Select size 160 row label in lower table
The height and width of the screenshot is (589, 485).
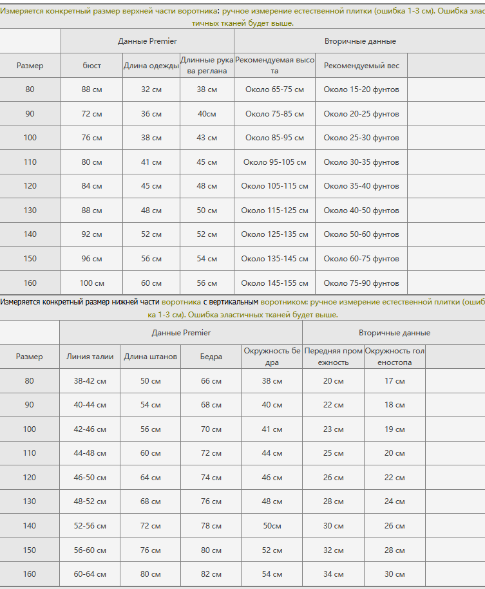(29, 574)
